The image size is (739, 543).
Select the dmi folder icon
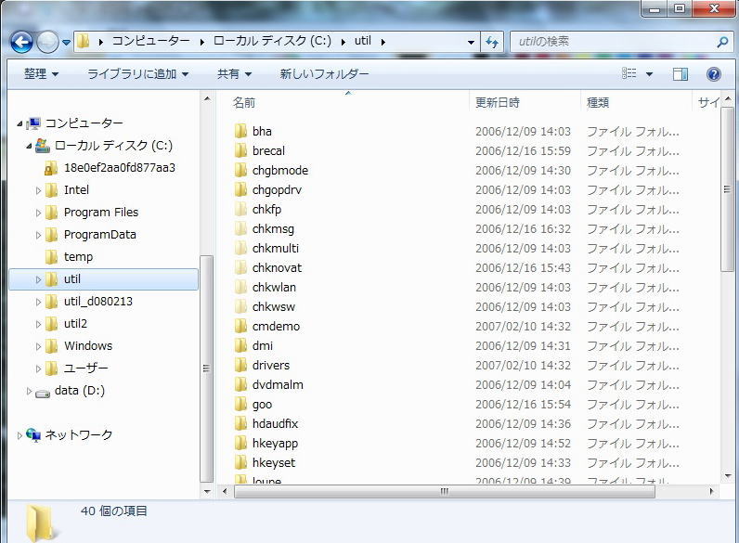pyautogui.click(x=240, y=345)
